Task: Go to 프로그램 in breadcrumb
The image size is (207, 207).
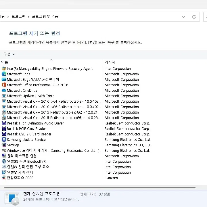Action: pos(18,16)
